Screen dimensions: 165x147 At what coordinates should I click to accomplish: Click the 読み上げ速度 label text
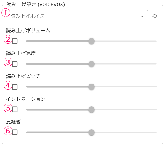21,53
